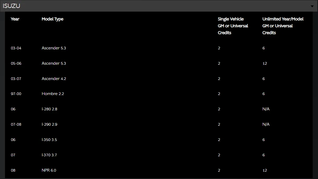Click Unlimited Year/Model Credits header
The width and height of the screenshot is (318, 179).
tap(283, 26)
